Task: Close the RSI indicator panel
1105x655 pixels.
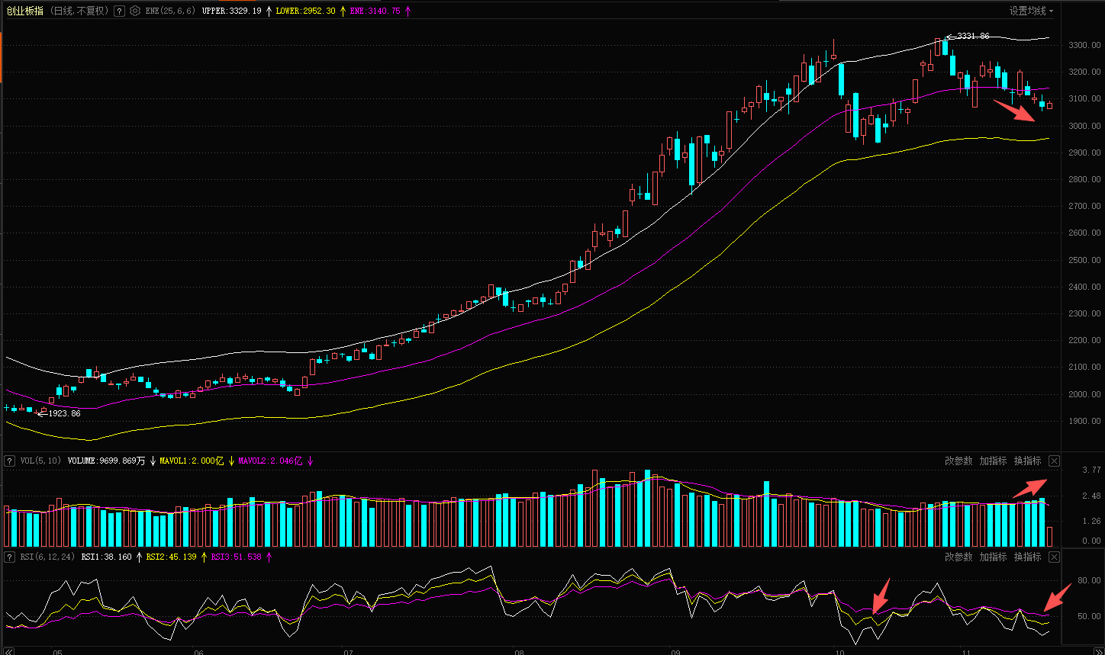Action: [x=1054, y=557]
